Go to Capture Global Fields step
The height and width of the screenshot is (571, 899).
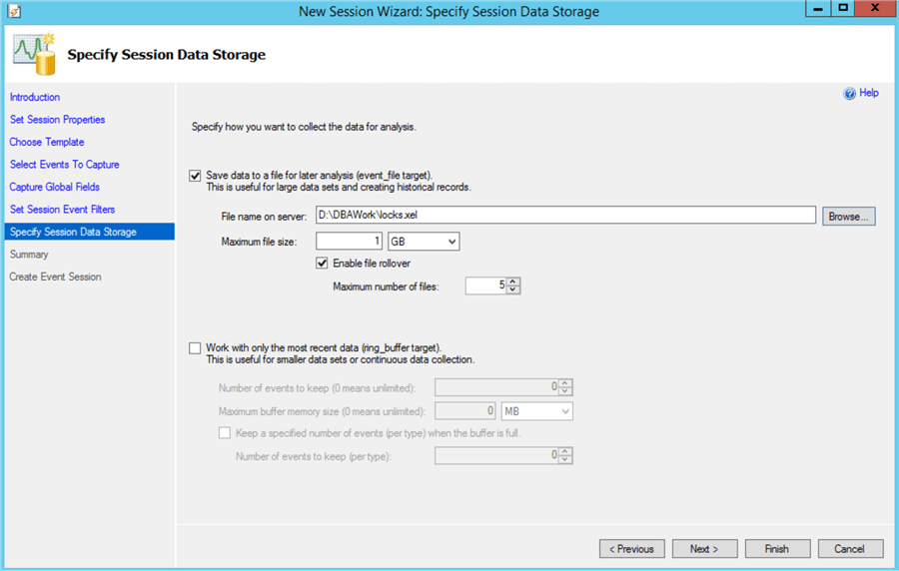click(54, 187)
